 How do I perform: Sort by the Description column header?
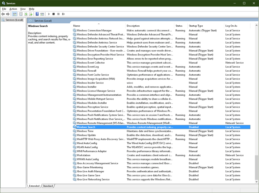[x=150, y=26]
